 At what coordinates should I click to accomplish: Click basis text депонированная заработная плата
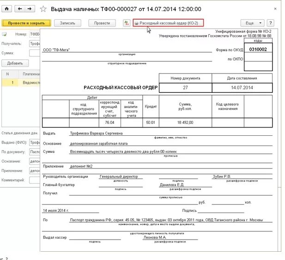click(x=99, y=144)
